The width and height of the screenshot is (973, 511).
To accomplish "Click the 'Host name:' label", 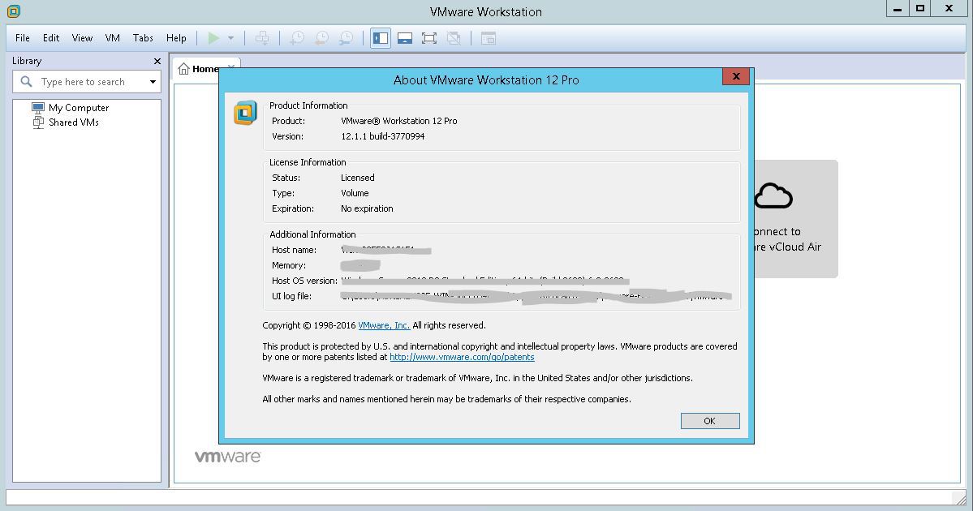I will click(294, 250).
